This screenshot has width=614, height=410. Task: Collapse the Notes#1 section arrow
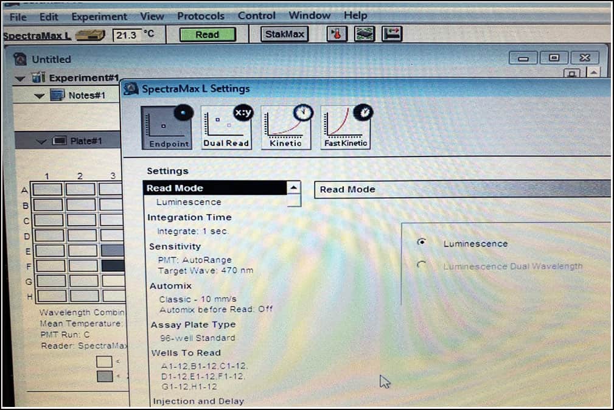(39, 96)
